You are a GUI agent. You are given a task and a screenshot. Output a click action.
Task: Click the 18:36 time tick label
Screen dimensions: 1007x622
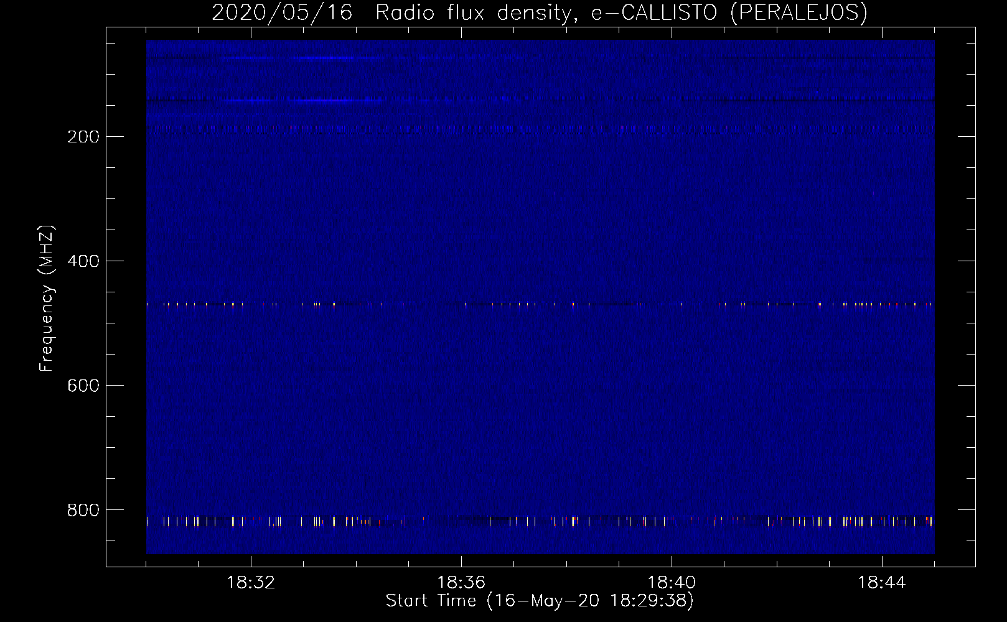tap(461, 583)
